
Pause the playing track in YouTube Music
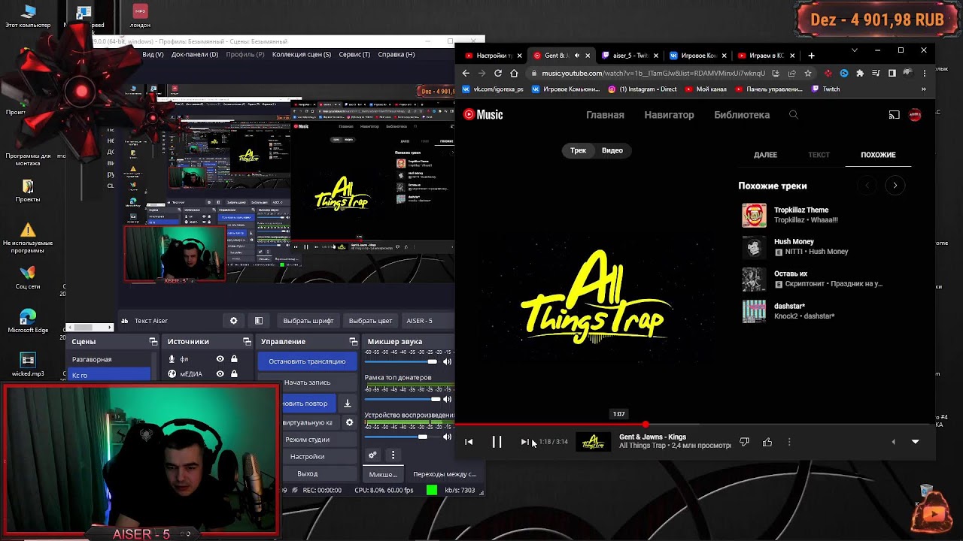pyautogui.click(x=497, y=442)
